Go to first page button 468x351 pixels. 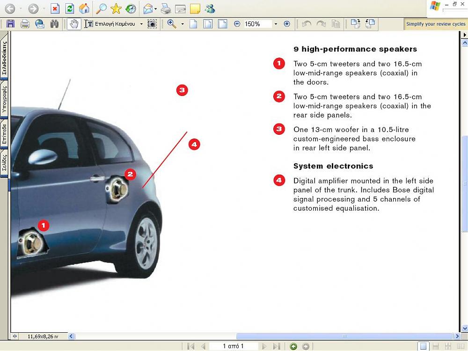190,346
